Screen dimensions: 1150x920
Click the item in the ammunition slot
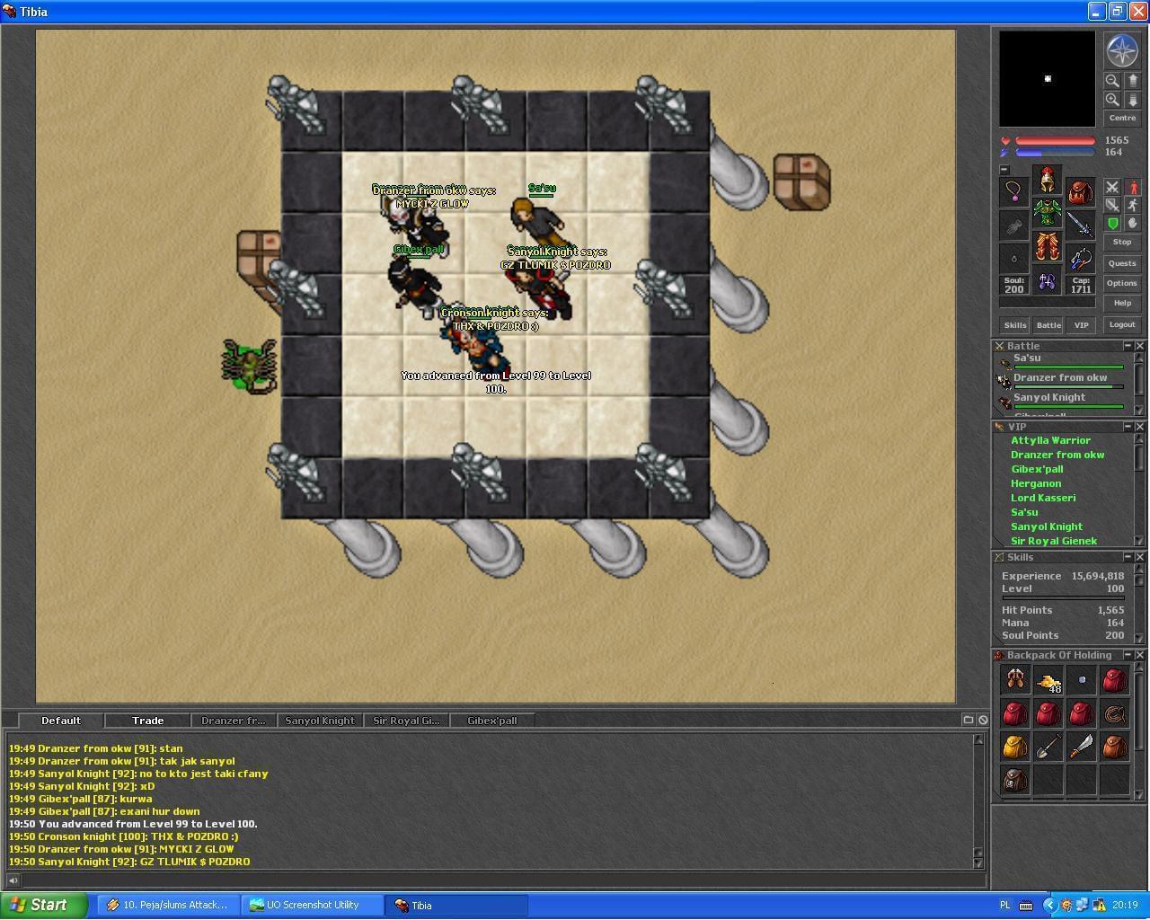coord(1080,260)
